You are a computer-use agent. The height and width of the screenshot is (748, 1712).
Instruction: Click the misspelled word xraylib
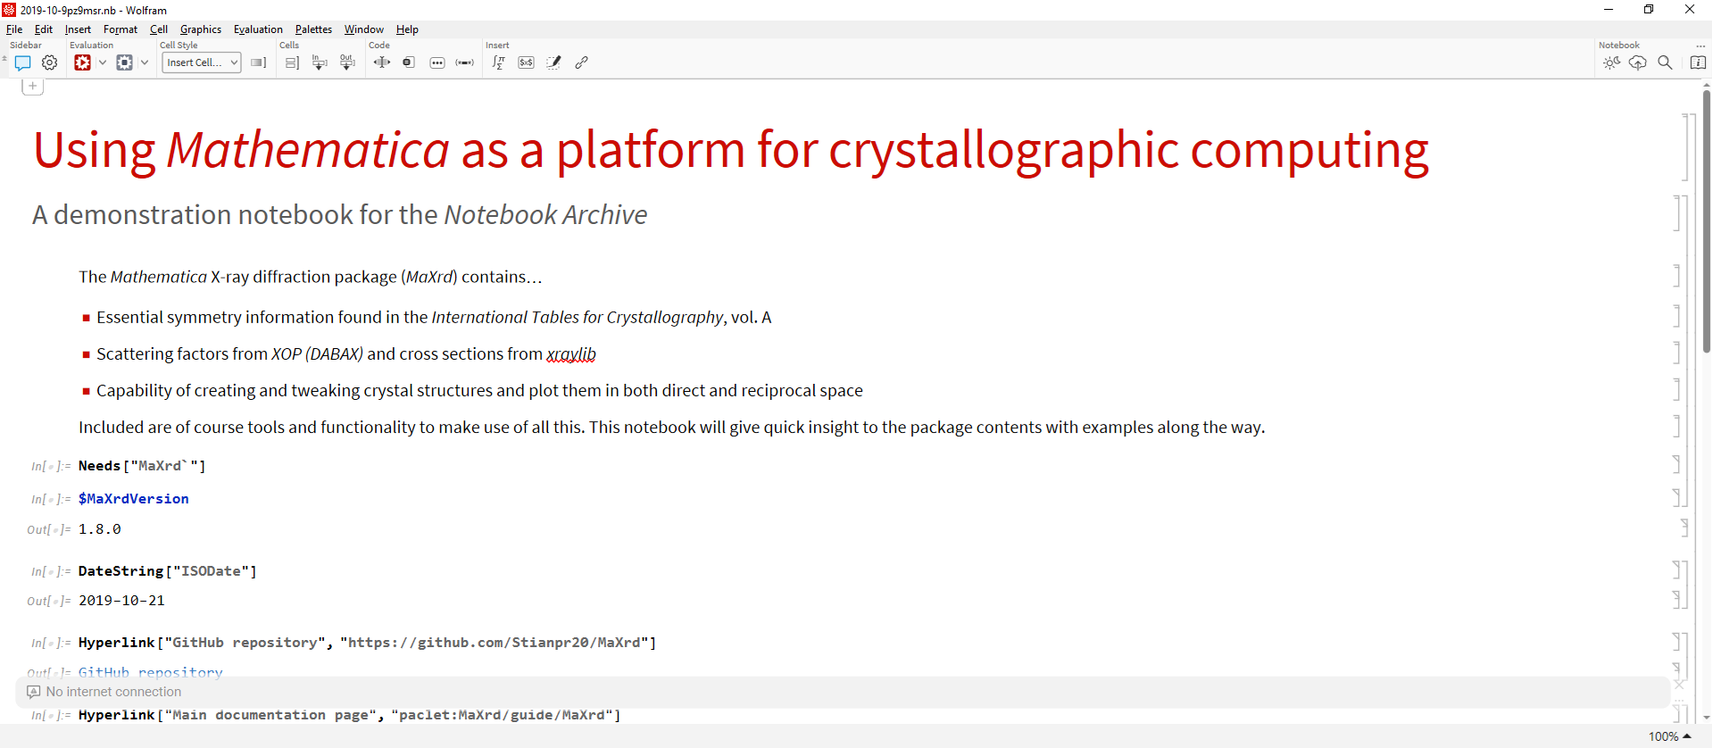point(571,354)
